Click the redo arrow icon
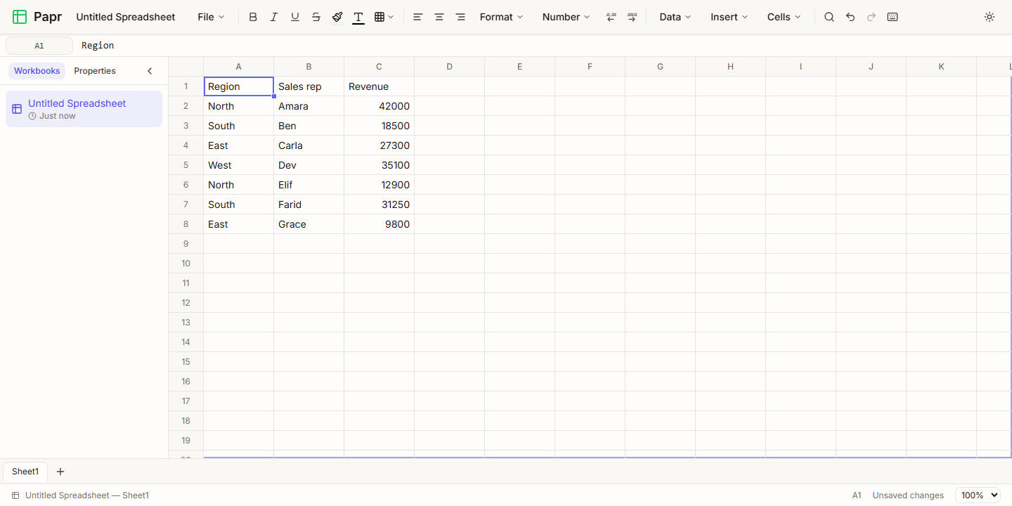Viewport: 1012px width, 506px height. click(871, 17)
